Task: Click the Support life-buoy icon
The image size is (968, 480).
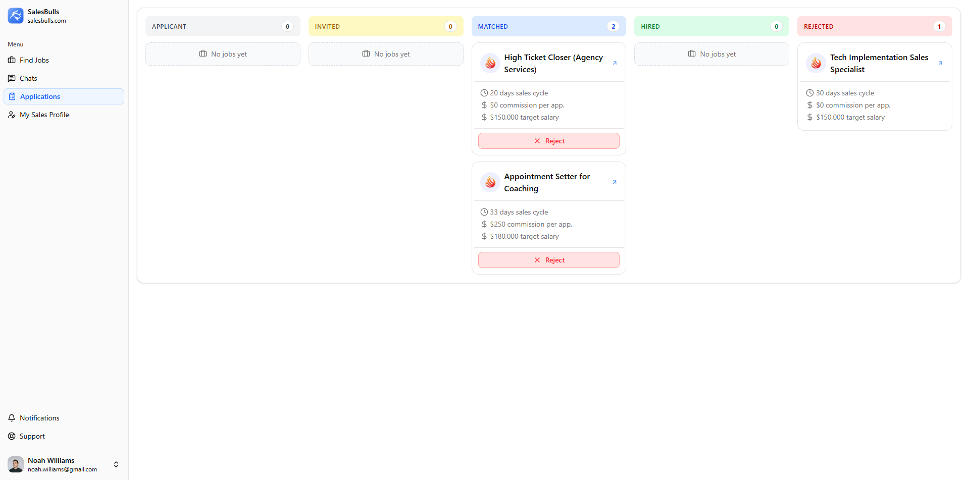Action: click(x=12, y=436)
